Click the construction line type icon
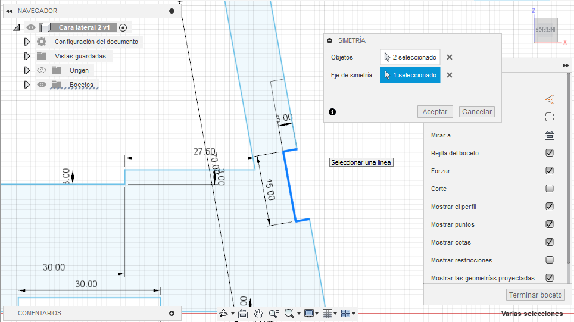The image size is (574, 322). pos(550,99)
